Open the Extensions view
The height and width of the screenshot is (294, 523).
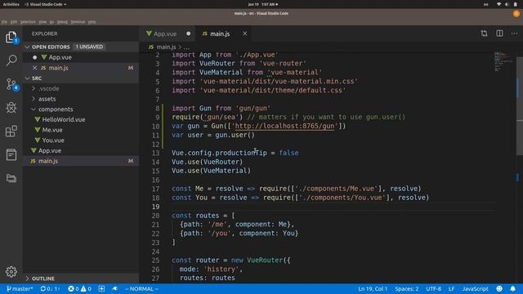click(11, 131)
